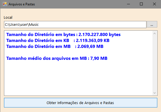Click the Arquivos e Pastas app icon
The width and height of the screenshot is (161, 112).
coord(5,4)
